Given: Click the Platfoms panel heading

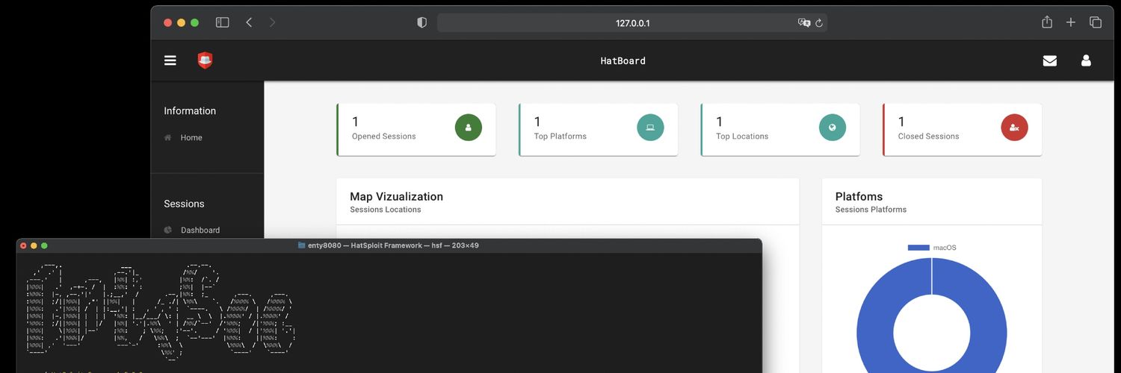Looking at the screenshot, I should click(x=859, y=196).
